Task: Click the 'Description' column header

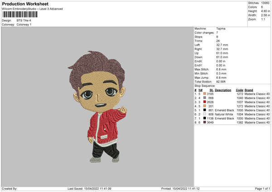Action: [223, 90]
